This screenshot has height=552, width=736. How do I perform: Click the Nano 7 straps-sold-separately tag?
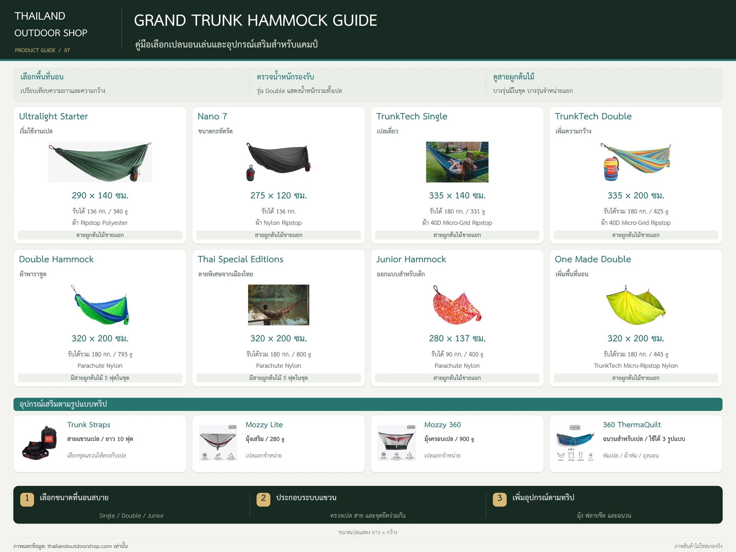click(x=278, y=235)
